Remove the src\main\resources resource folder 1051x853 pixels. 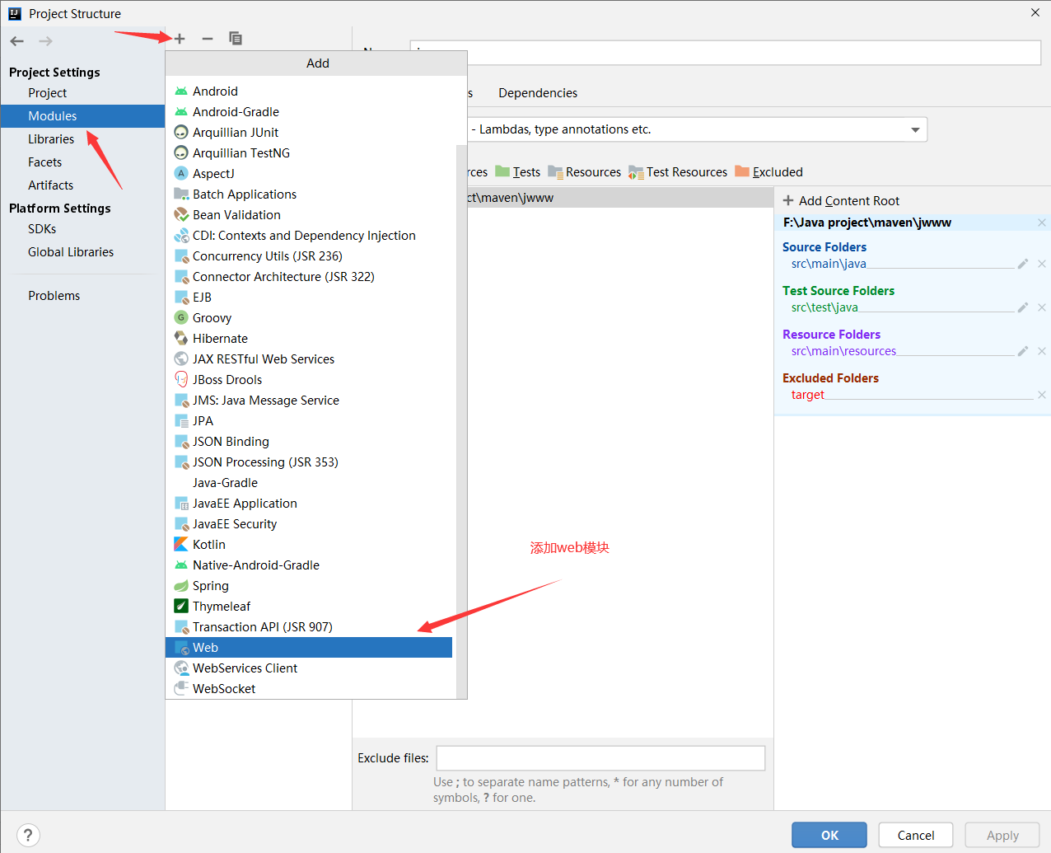1042,351
